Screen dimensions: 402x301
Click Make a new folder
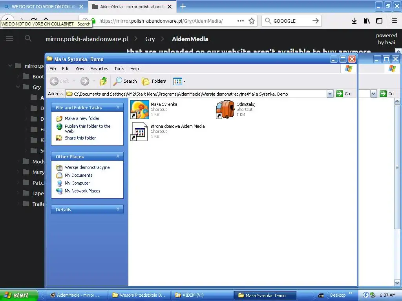point(82,118)
